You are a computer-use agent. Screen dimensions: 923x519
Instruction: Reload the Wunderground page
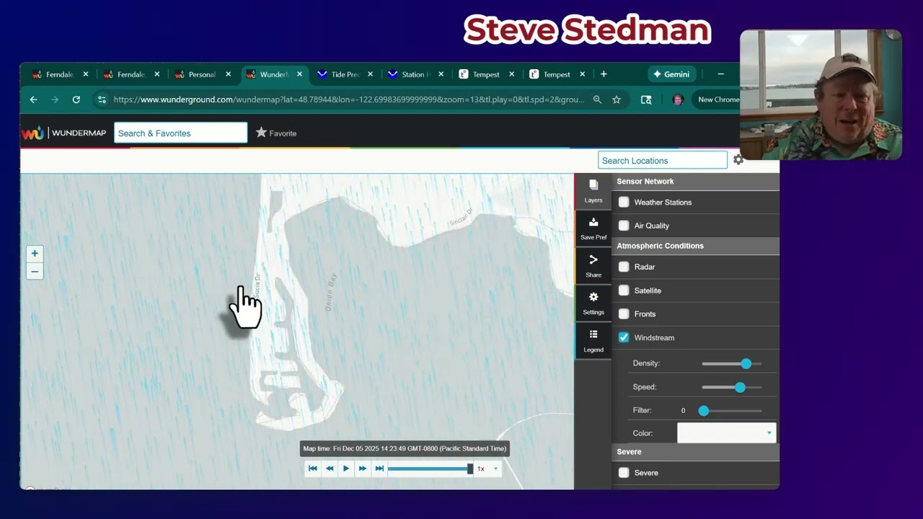pyautogui.click(x=76, y=99)
